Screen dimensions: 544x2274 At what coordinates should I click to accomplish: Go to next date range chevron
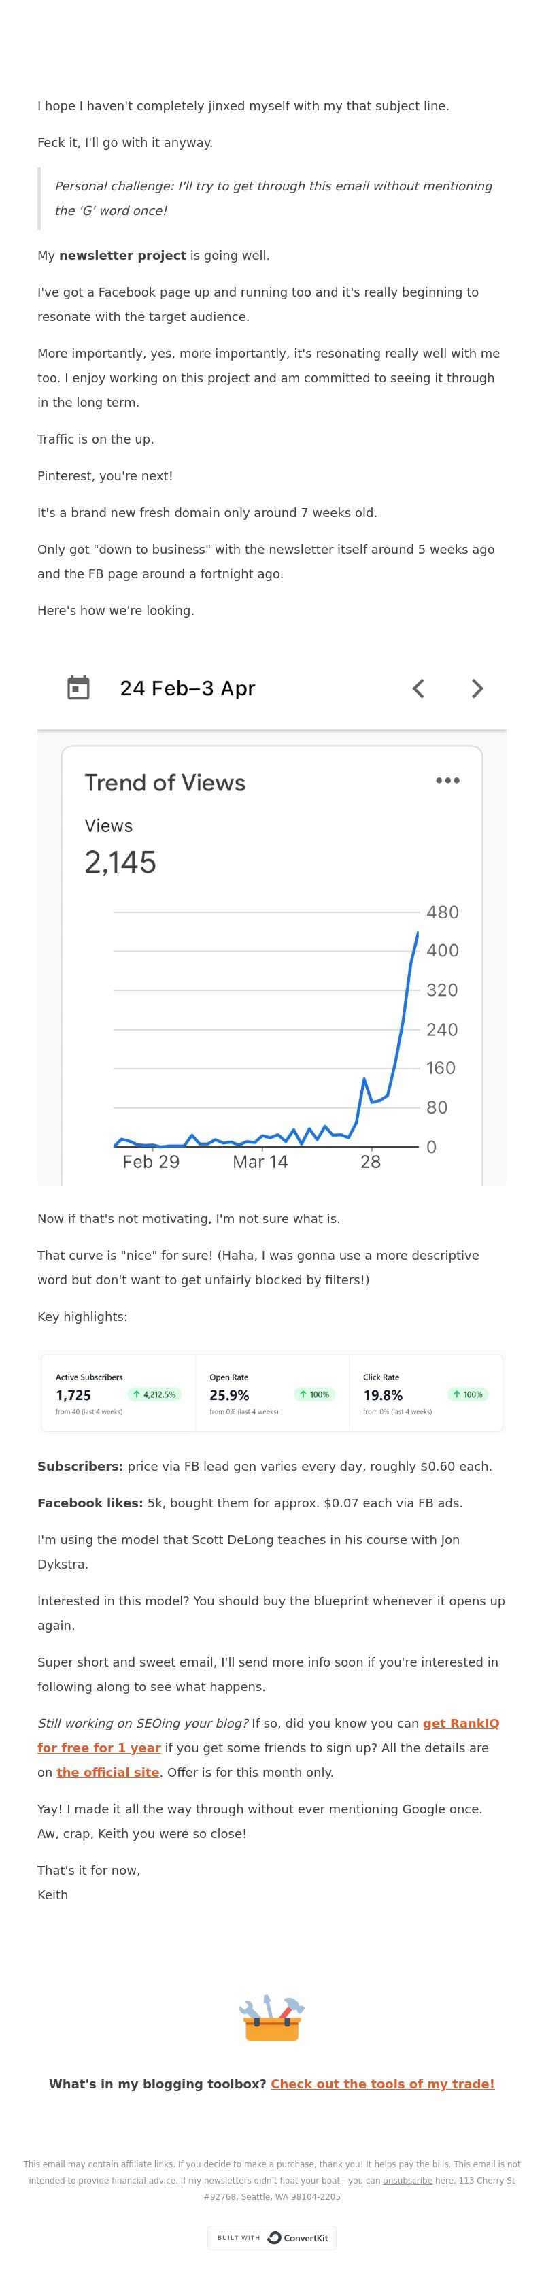(x=477, y=688)
